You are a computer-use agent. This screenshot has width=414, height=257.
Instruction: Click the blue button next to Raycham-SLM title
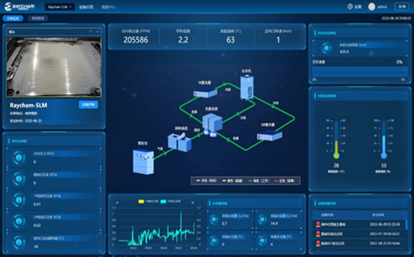point(89,105)
